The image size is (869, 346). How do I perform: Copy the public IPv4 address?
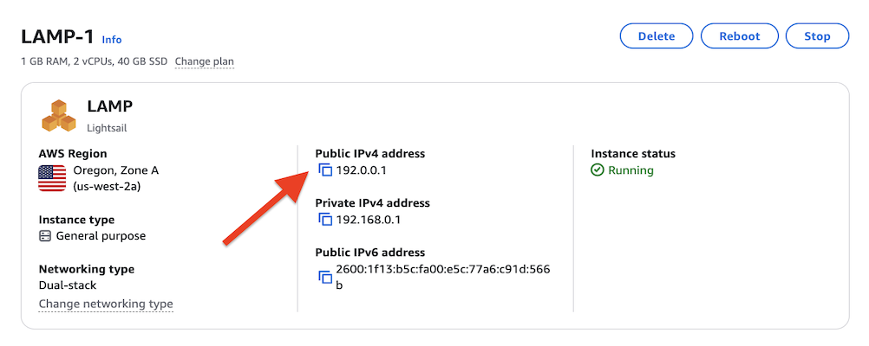pos(325,170)
